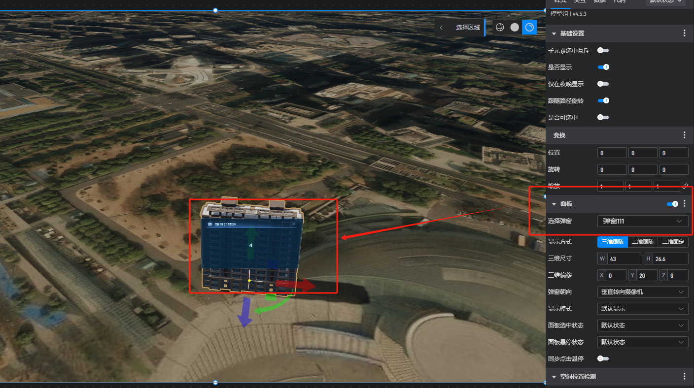This screenshot has height=388, width=694.
Task: Click the first 旋转 input field
Action: click(612, 169)
